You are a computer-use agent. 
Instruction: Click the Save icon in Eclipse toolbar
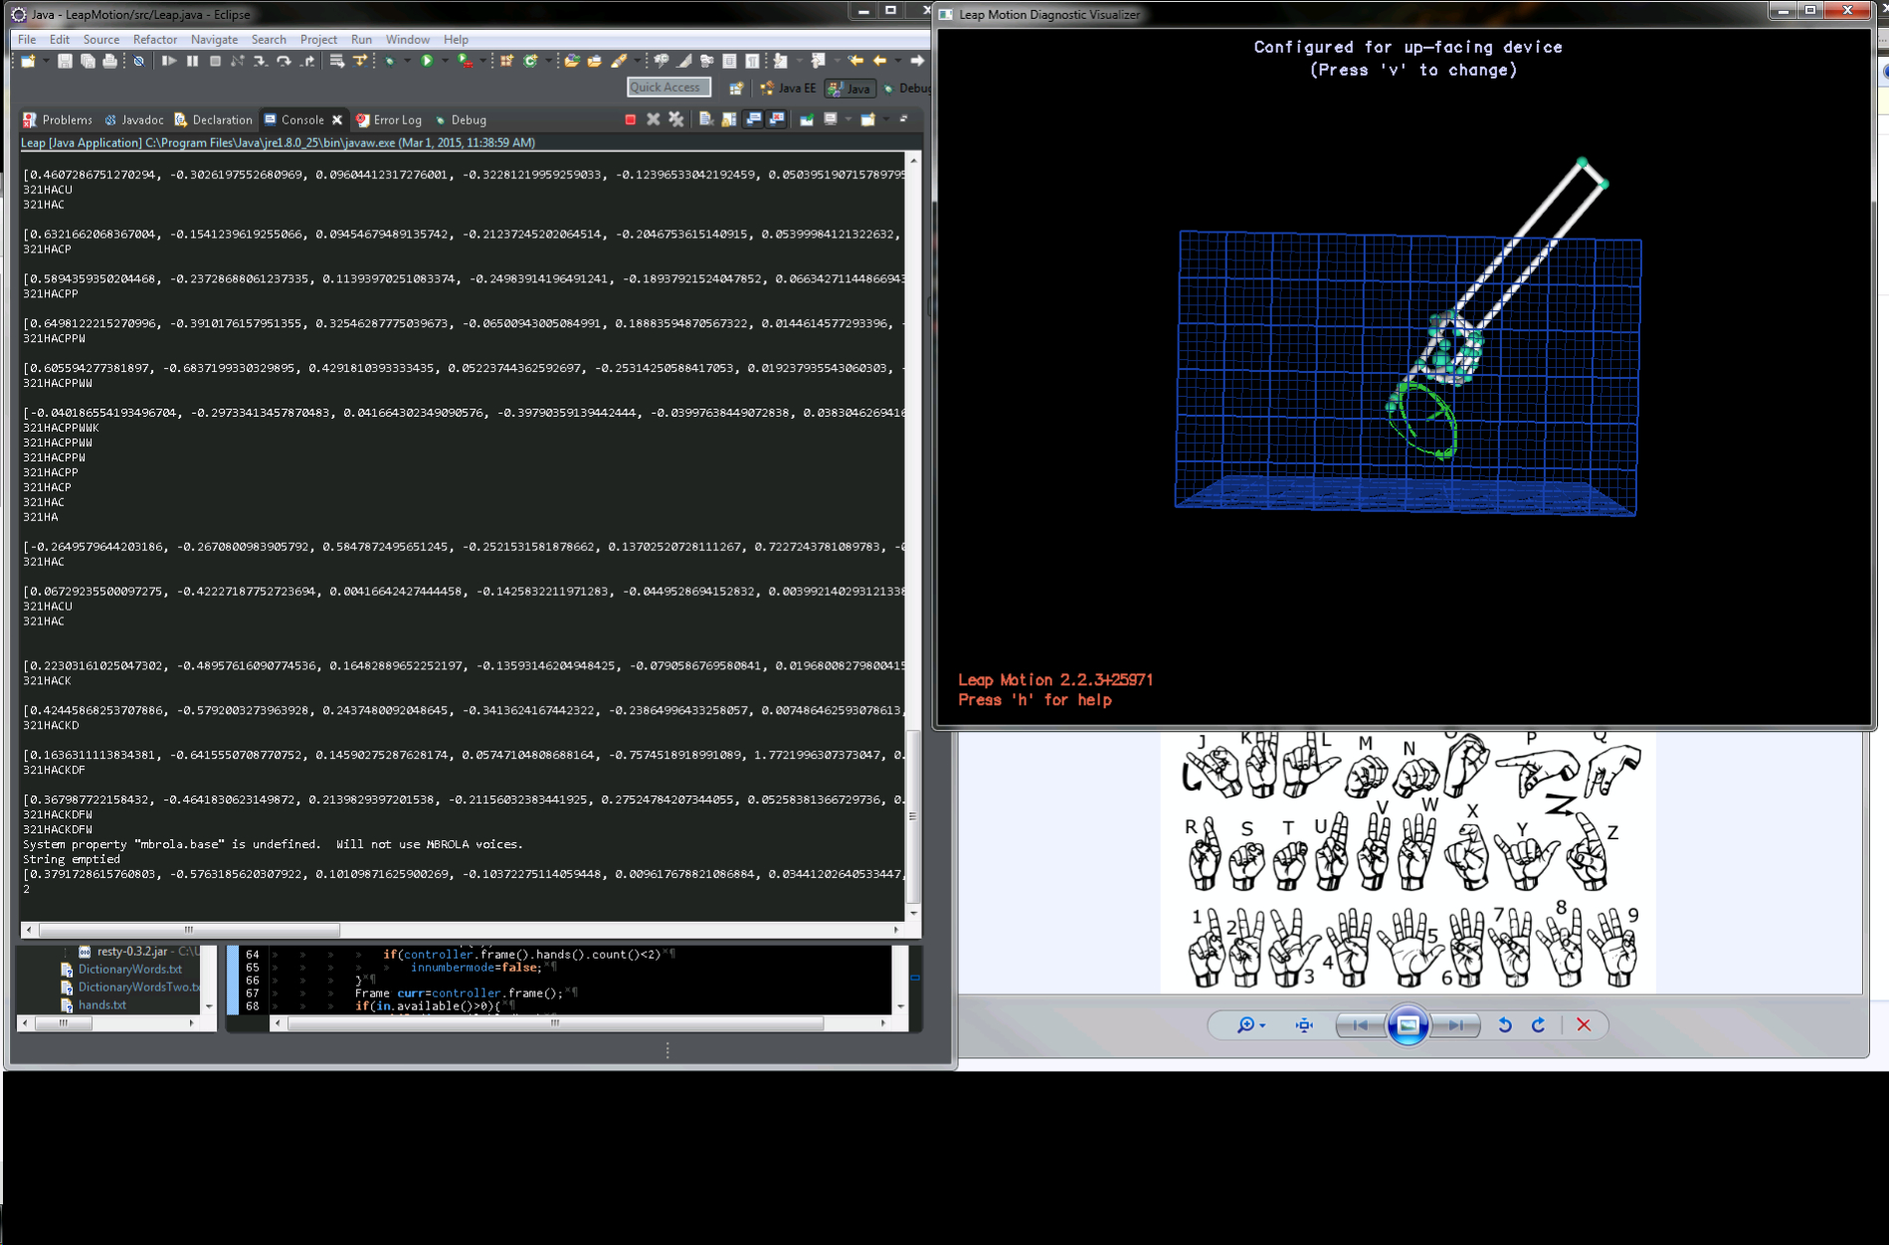(65, 62)
